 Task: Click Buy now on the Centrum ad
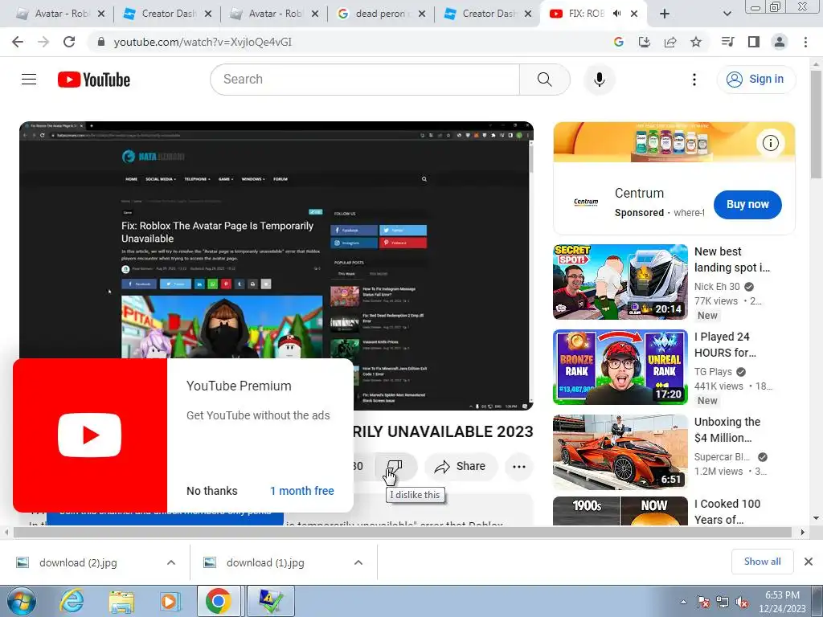click(x=747, y=205)
